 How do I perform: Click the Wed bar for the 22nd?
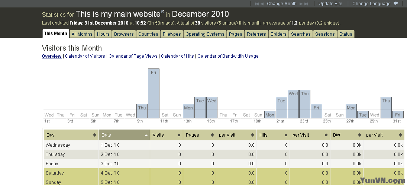point(293,104)
